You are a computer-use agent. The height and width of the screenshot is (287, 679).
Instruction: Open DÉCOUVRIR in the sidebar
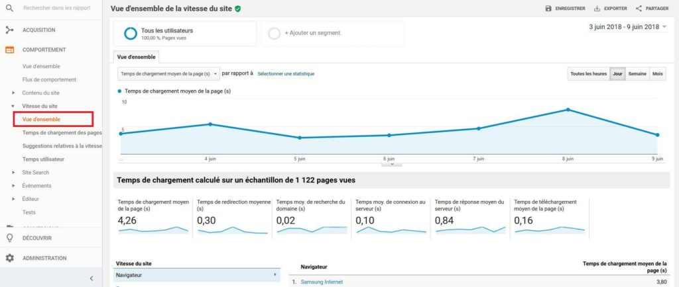click(37, 238)
